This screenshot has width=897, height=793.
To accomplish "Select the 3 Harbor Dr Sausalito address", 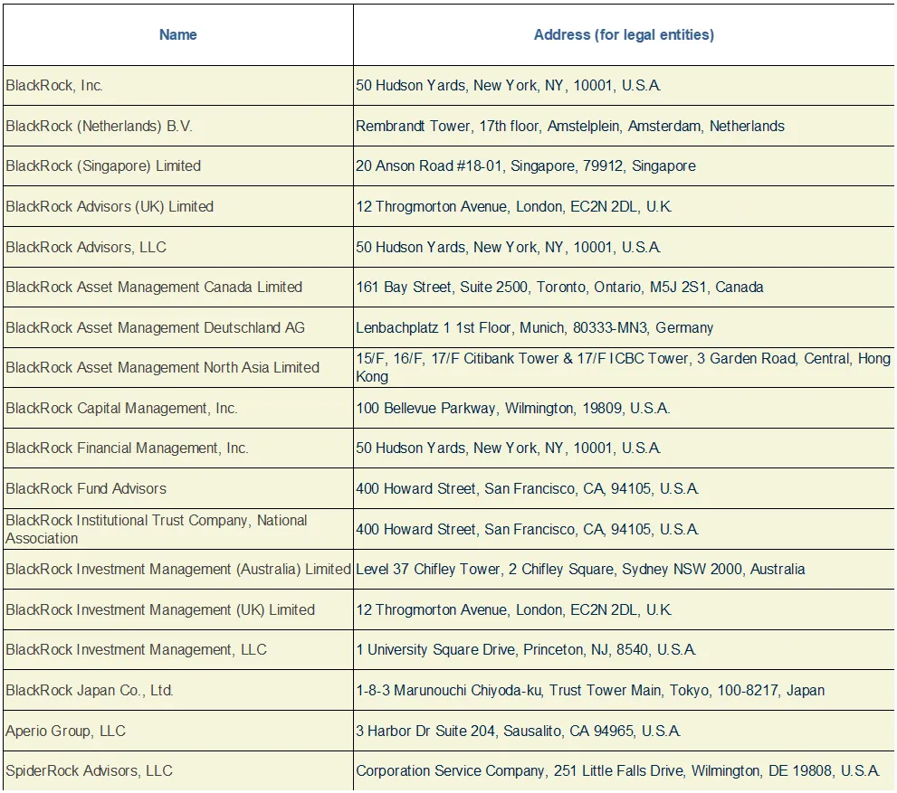I will (x=624, y=731).
